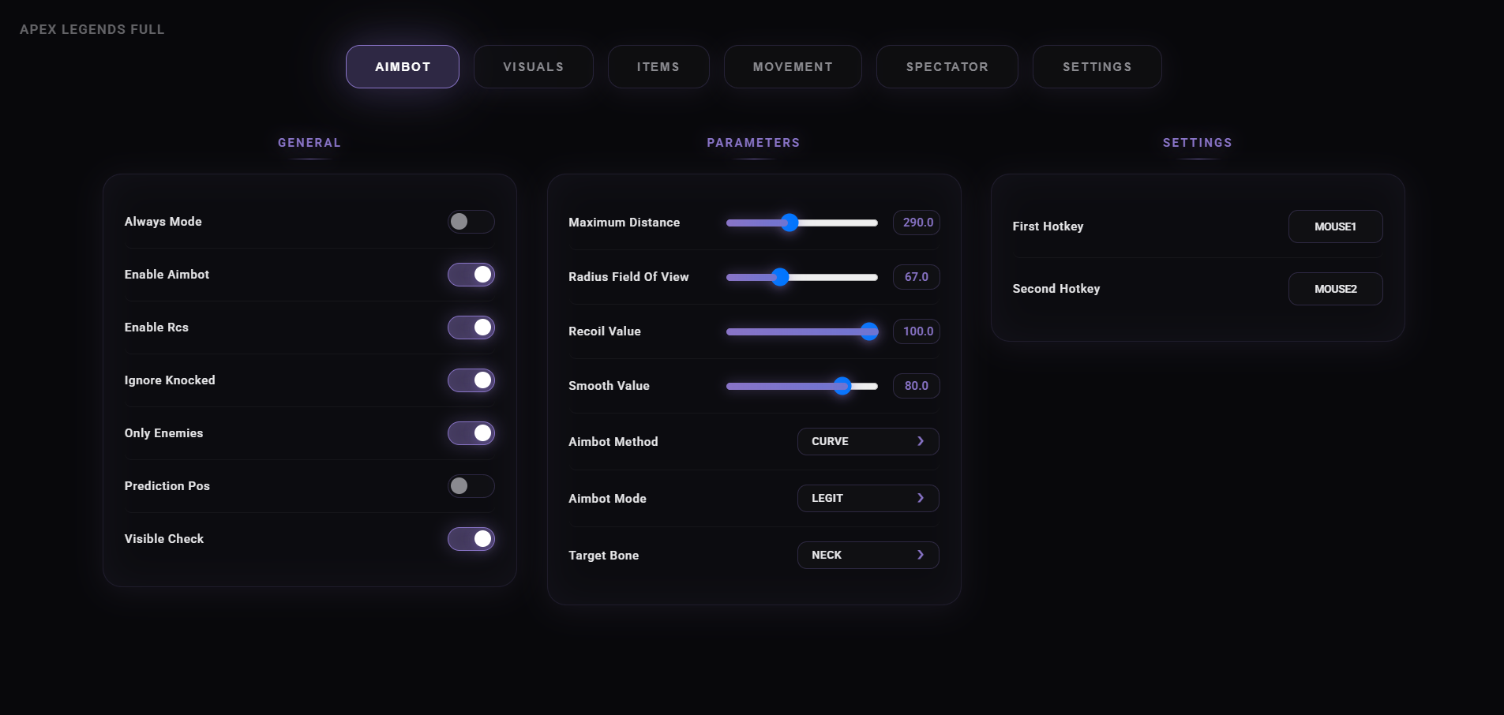The height and width of the screenshot is (715, 1504).
Task: Open the Aimbot Mode LEGIT dropdown
Action: coord(868,499)
